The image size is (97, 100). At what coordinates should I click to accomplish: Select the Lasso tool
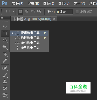click(5, 40)
